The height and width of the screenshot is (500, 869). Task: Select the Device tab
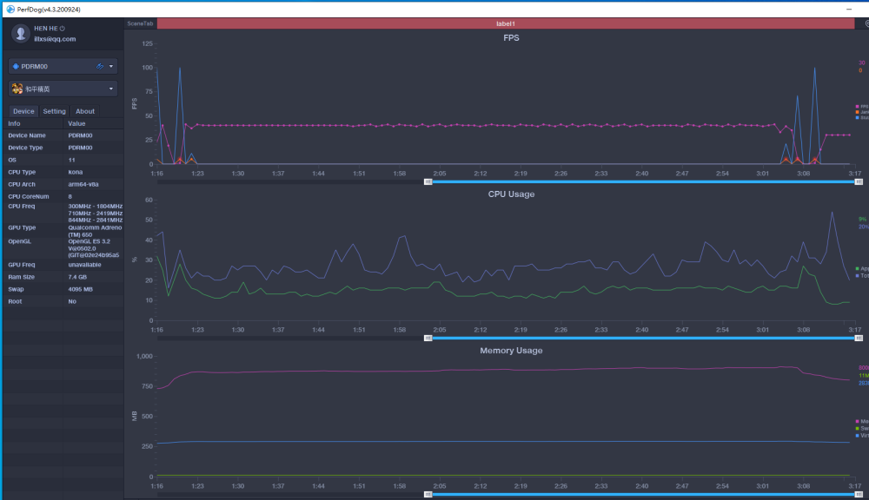tap(23, 111)
